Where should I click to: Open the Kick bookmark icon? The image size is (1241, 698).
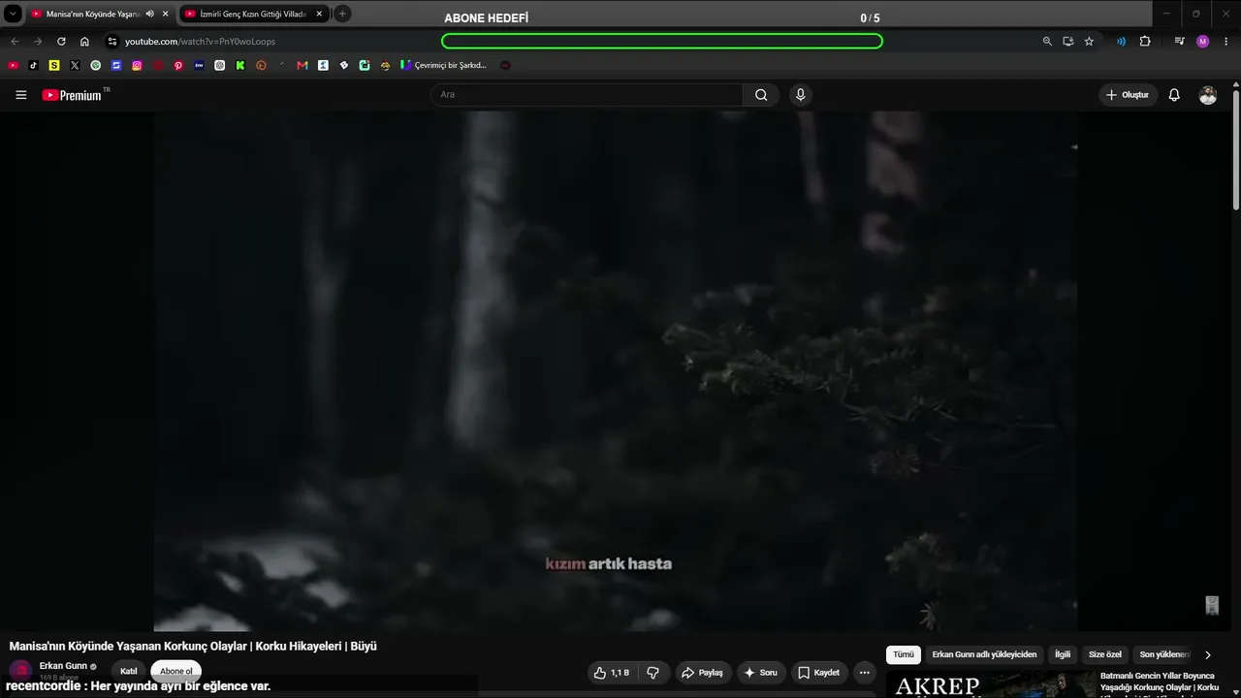click(240, 66)
